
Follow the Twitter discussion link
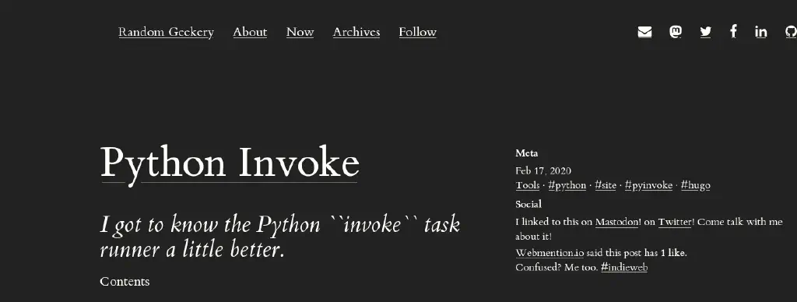[675, 222]
